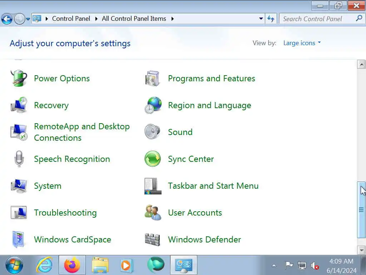The width and height of the screenshot is (366, 275).
Task: Open the Recovery link
Action: [x=51, y=105]
